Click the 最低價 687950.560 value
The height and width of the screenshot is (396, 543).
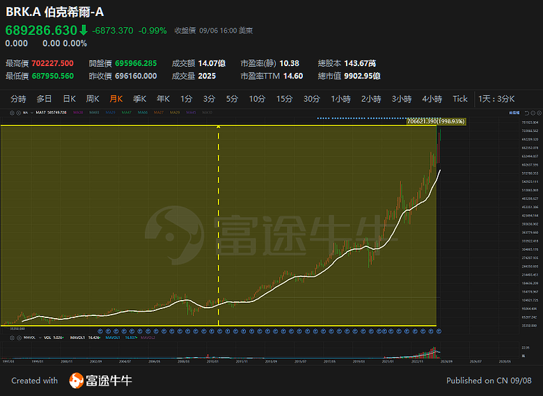53,76
